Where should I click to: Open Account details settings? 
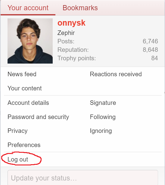[28, 103]
